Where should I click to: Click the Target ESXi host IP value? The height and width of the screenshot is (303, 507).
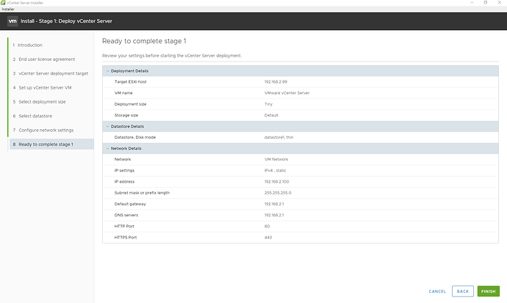tap(275, 81)
